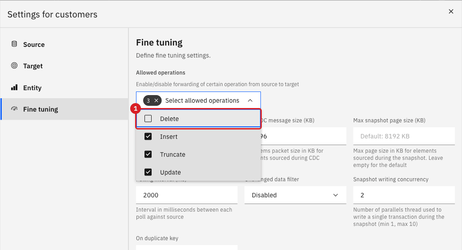Viewport: 462px width, 250px height.
Task: Click the Snapshot writing concurrency label
Action: pos(391,179)
